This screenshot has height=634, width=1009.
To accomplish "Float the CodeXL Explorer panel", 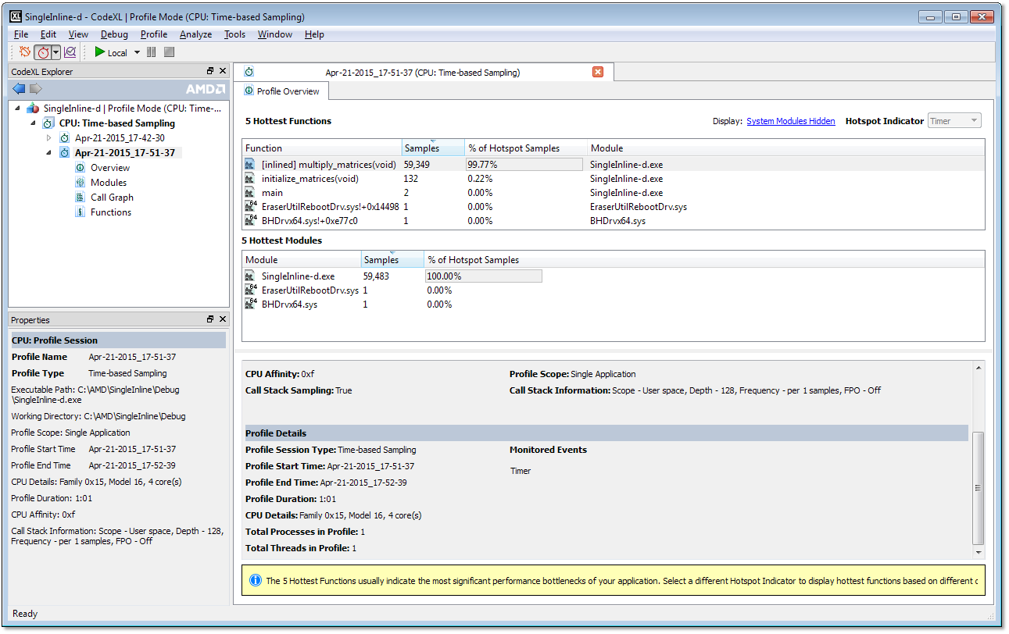I will coord(210,71).
